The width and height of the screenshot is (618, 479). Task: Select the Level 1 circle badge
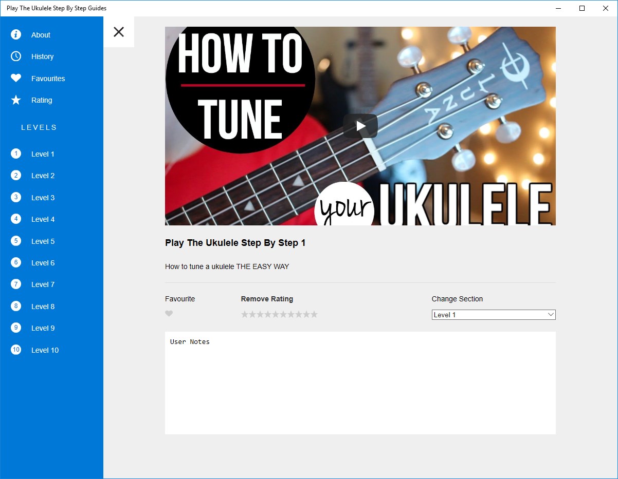pyautogui.click(x=16, y=154)
